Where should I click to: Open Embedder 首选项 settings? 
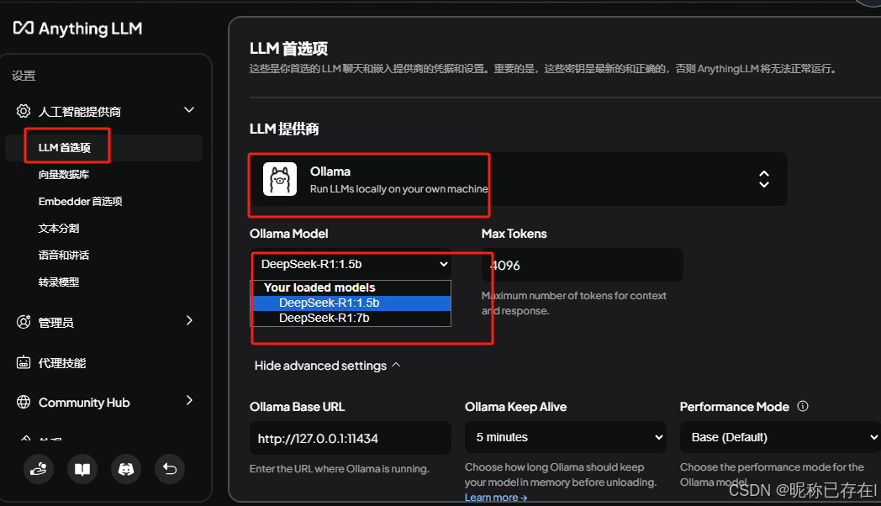[80, 201]
